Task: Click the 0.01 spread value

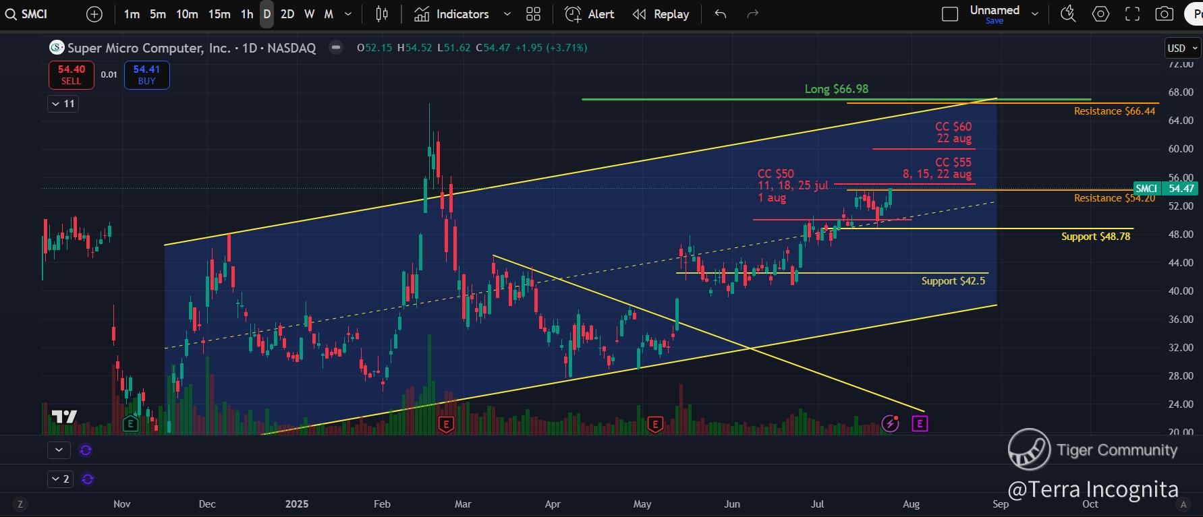Action: [x=109, y=75]
